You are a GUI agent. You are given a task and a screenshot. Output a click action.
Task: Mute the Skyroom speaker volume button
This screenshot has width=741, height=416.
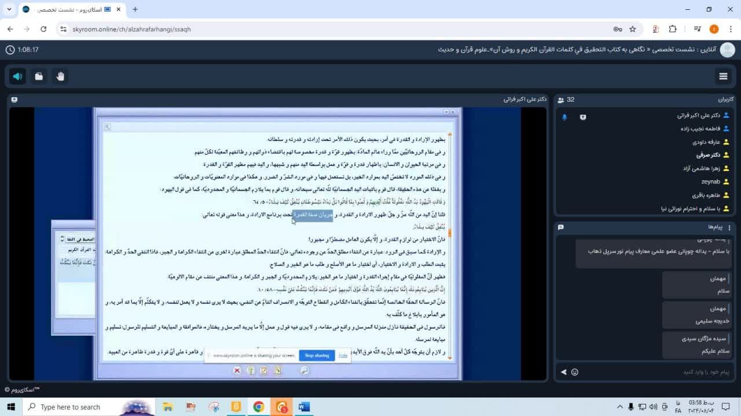[17, 76]
